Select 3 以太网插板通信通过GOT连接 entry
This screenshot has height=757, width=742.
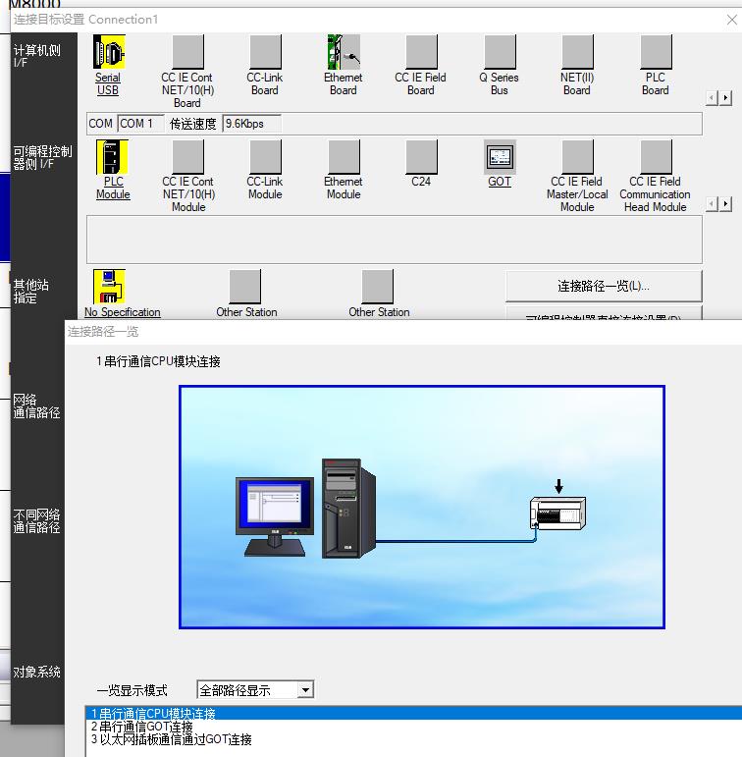pos(172,739)
